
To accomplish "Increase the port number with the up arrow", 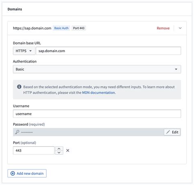I will (59, 149).
